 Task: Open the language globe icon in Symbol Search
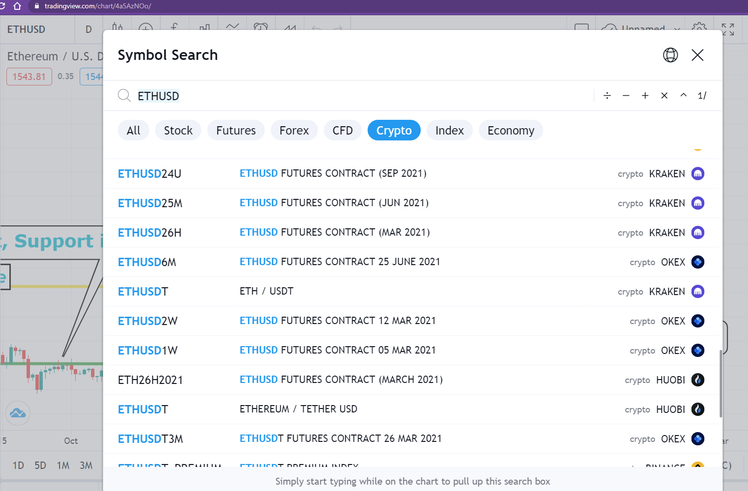click(670, 55)
